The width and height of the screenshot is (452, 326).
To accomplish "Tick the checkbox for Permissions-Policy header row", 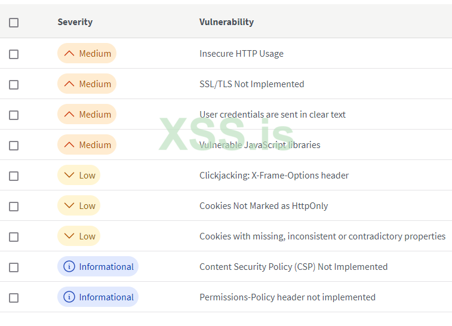I will (14, 298).
